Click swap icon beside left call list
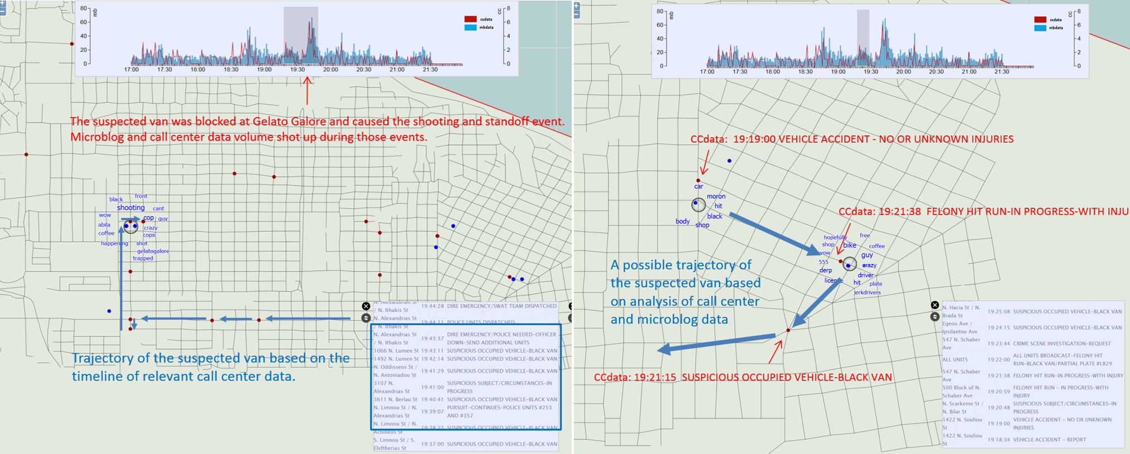This screenshot has width=1130, height=454. tap(366, 318)
